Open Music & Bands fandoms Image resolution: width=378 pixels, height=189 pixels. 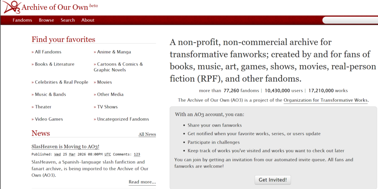50,94
